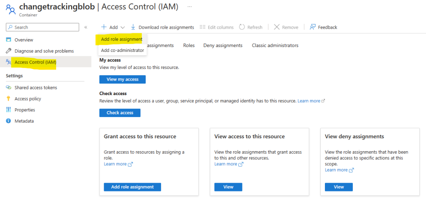Image resolution: width=426 pixels, height=201 pixels.
Task: Click the Properties bars icon
Action: [9, 110]
